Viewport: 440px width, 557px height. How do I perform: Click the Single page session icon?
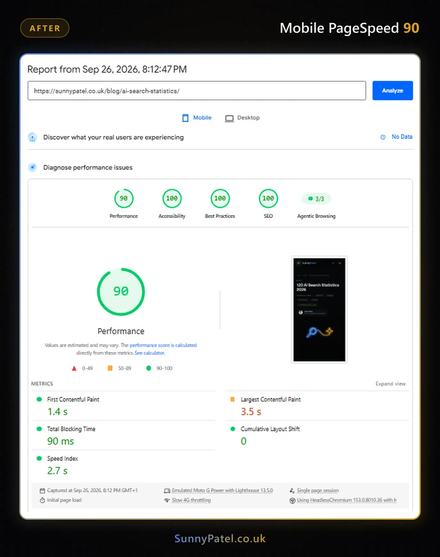click(x=292, y=491)
